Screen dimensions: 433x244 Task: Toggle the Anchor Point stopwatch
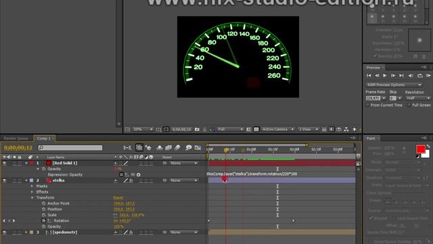click(43, 203)
